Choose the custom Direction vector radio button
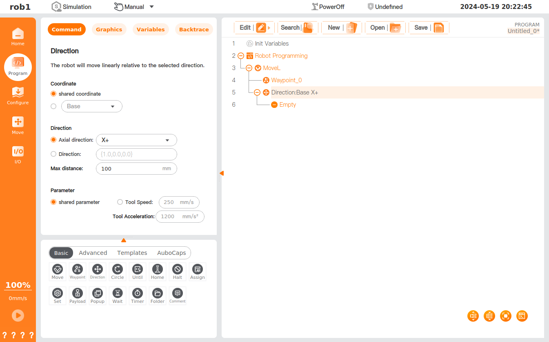This screenshot has height=342, width=549. 53,154
